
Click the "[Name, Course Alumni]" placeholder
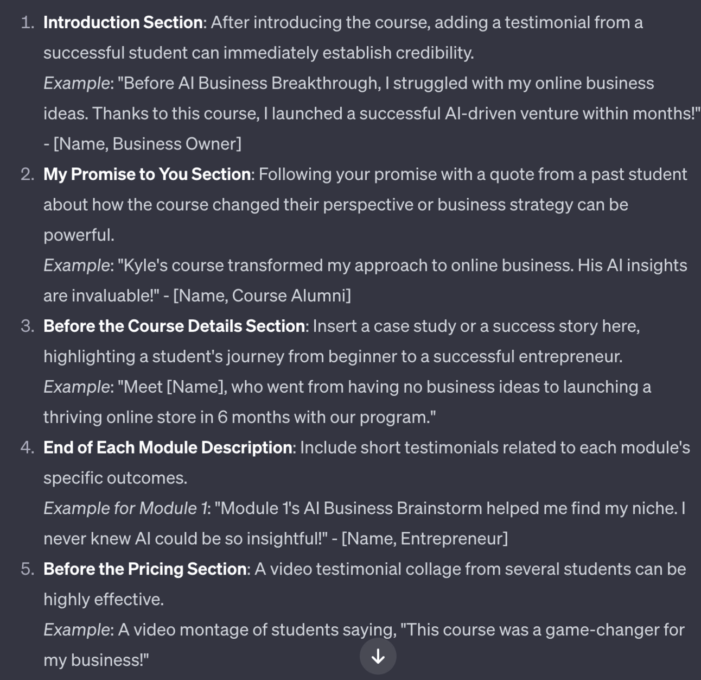click(x=262, y=295)
